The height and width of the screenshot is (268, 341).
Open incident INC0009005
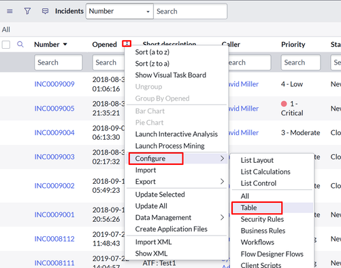tap(54, 109)
